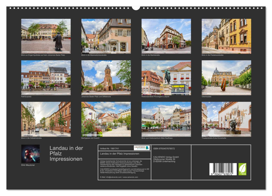This screenshot has width=272, height=196.
Task: Visit the www.calvendo.com website link
Action: tap(130, 177)
